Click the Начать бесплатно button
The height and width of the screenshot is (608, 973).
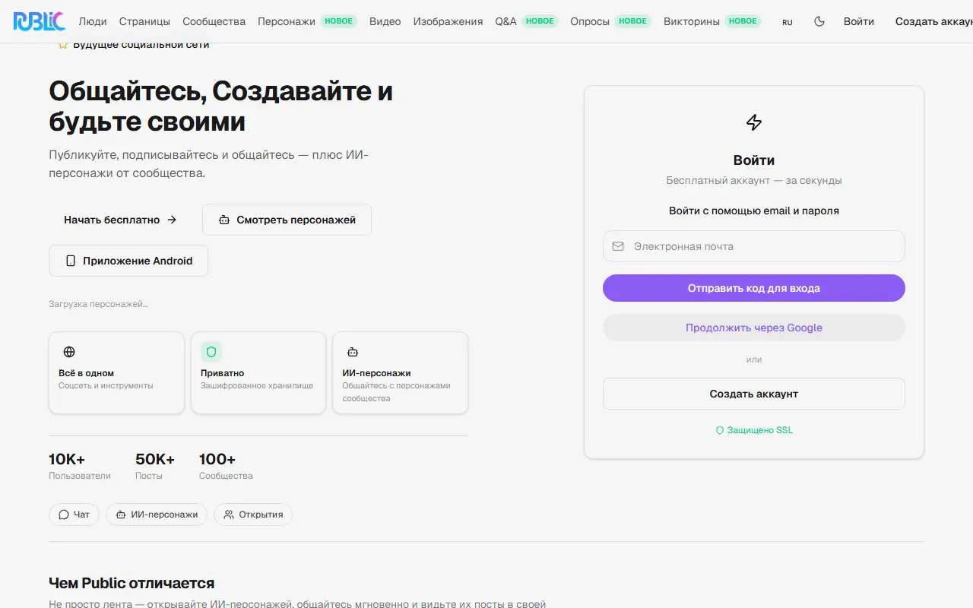tap(120, 220)
